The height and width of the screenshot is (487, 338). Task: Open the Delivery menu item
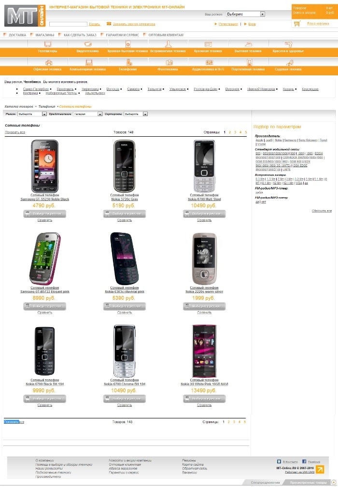pyautogui.click(x=17, y=35)
